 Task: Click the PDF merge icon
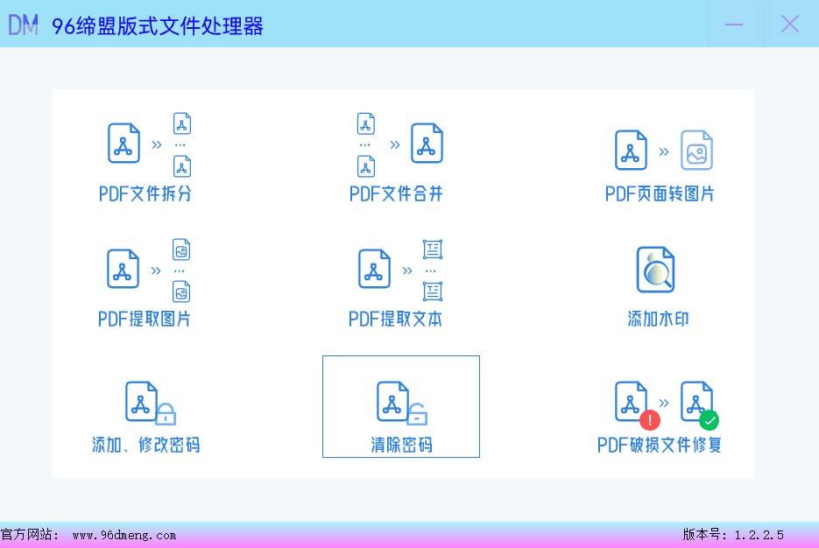399,144
